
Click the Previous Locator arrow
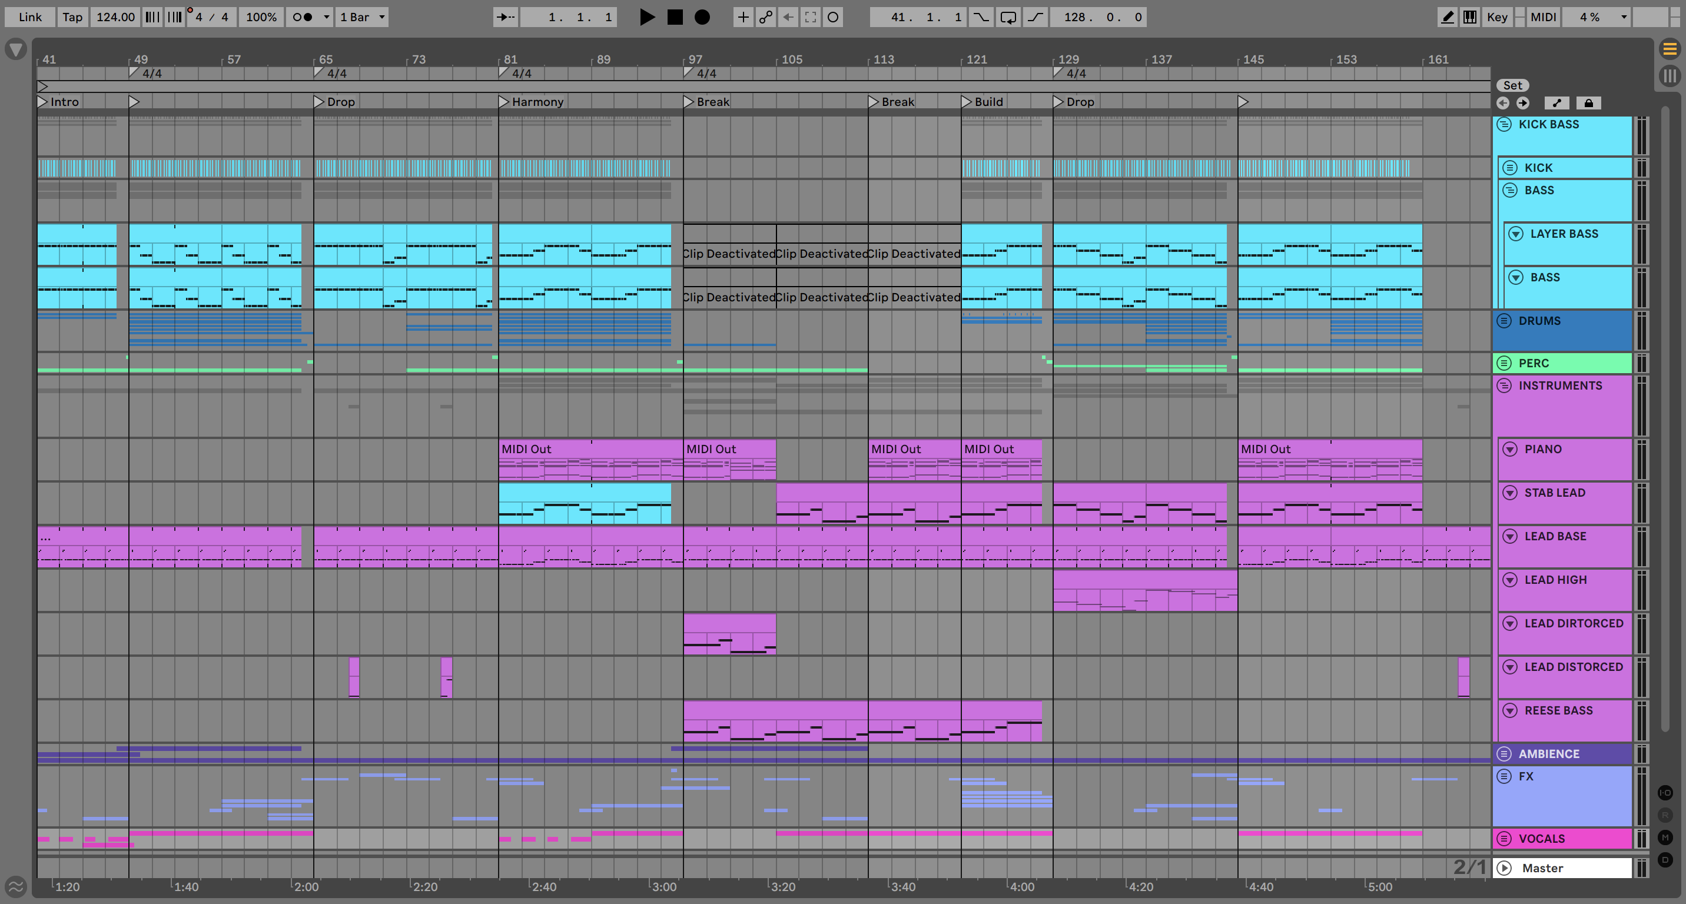point(1503,102)
